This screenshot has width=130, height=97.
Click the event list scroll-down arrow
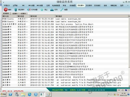pyautogui.click(x=129, y=86)
